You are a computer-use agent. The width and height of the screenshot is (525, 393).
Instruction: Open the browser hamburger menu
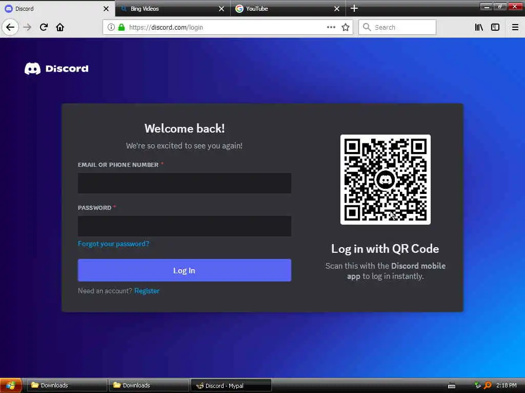(x=515, y=27)
